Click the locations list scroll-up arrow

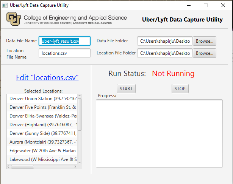tap(80, 96)
